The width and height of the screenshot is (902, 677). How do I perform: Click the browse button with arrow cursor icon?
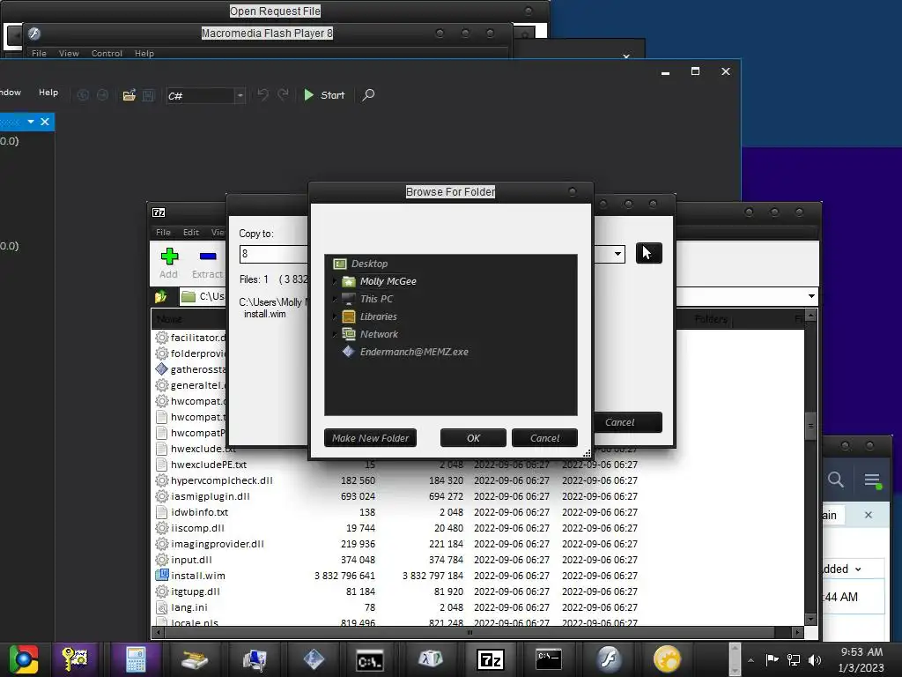648,253
